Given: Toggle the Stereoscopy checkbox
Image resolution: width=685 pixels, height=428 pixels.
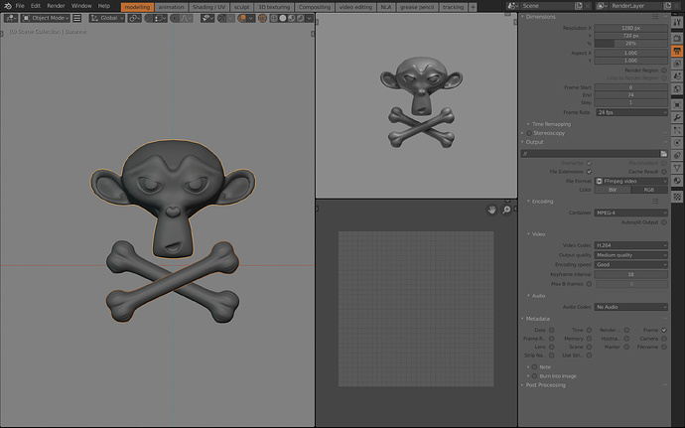Looking at the screenshot, I should (x=529, y=133).
